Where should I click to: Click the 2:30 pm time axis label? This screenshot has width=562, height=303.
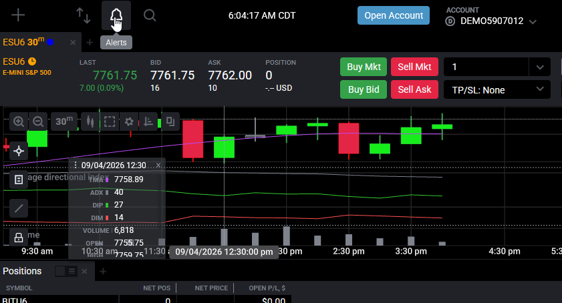(348, 252)
